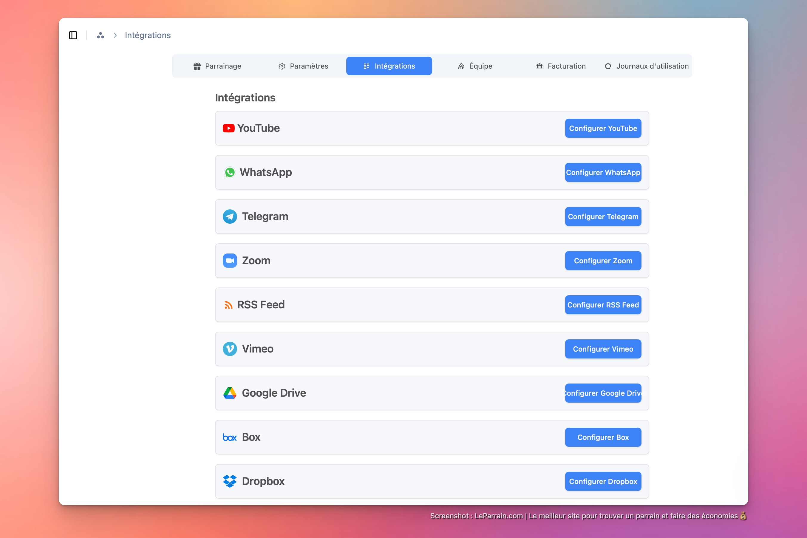Click the Telegram logo icon
Image resolution: width=807 pixels, height=538 pixels.
coord(230,217)
